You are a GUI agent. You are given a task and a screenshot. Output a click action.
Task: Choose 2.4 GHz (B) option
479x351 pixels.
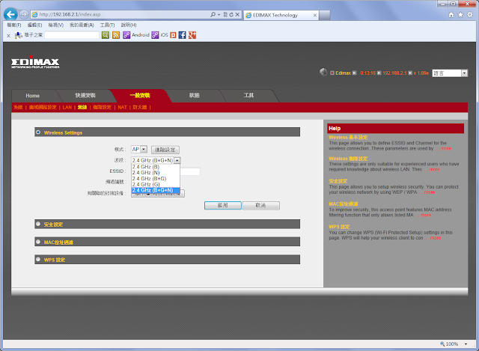pyautogui.click(x=156, y=167)
